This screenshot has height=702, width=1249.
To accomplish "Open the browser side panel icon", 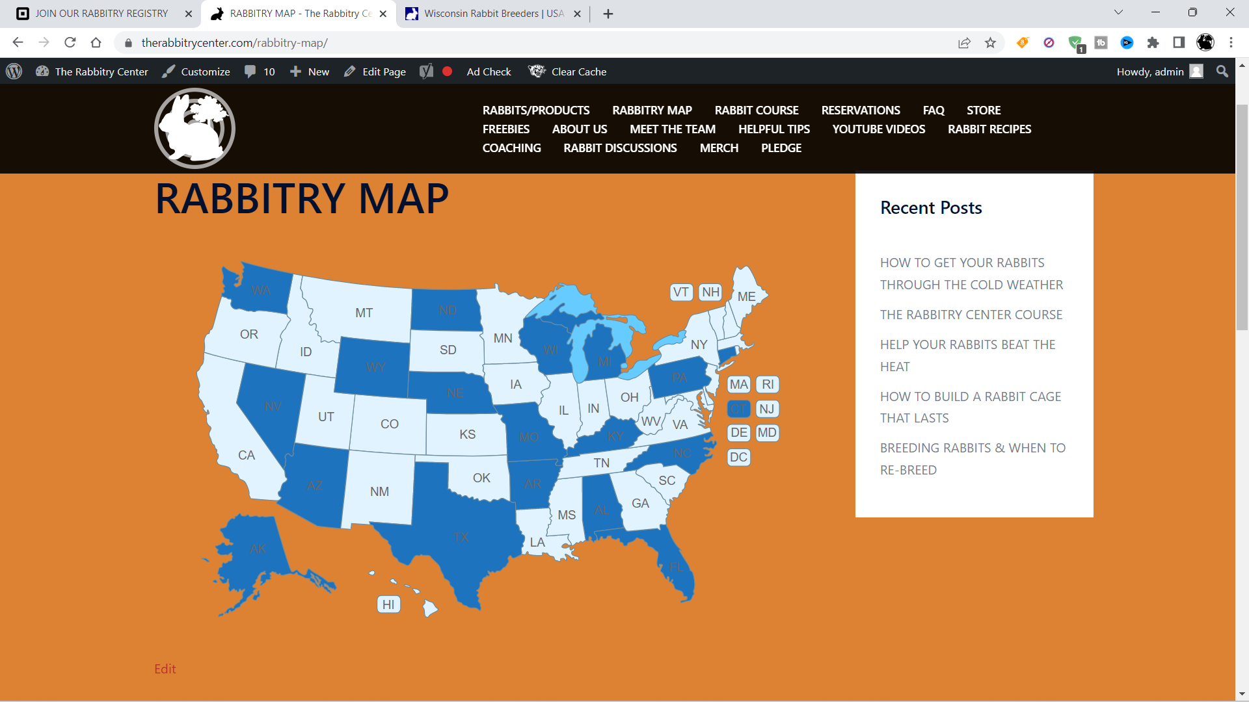I will [x=1178, y=43].
